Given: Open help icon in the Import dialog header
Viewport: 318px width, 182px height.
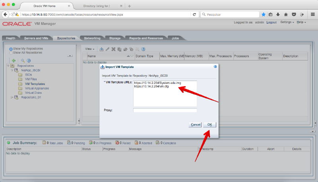Looking at the screenshot, I should pos(215,67).
